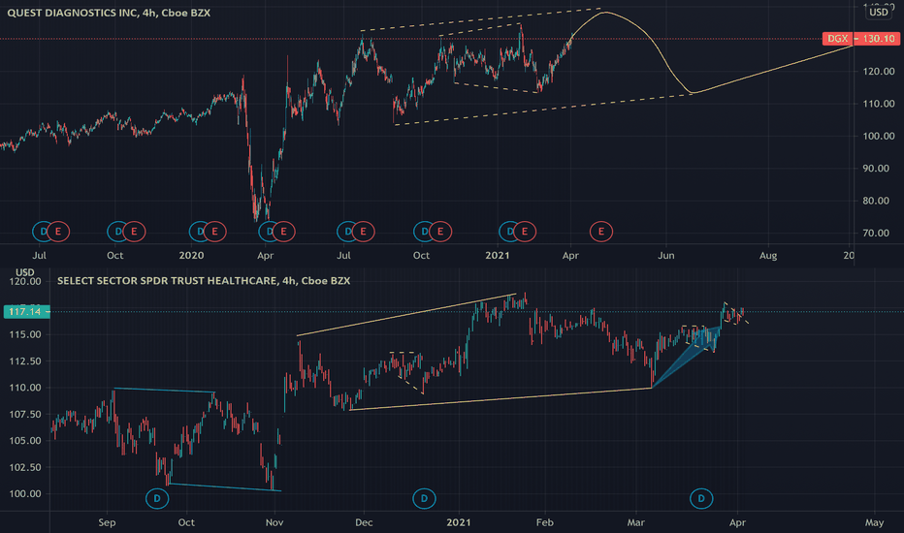Click the Dec label on healthcare time axis
Image resolution: width=904 pixels, height=533 pixels.
tap(364, 522)
